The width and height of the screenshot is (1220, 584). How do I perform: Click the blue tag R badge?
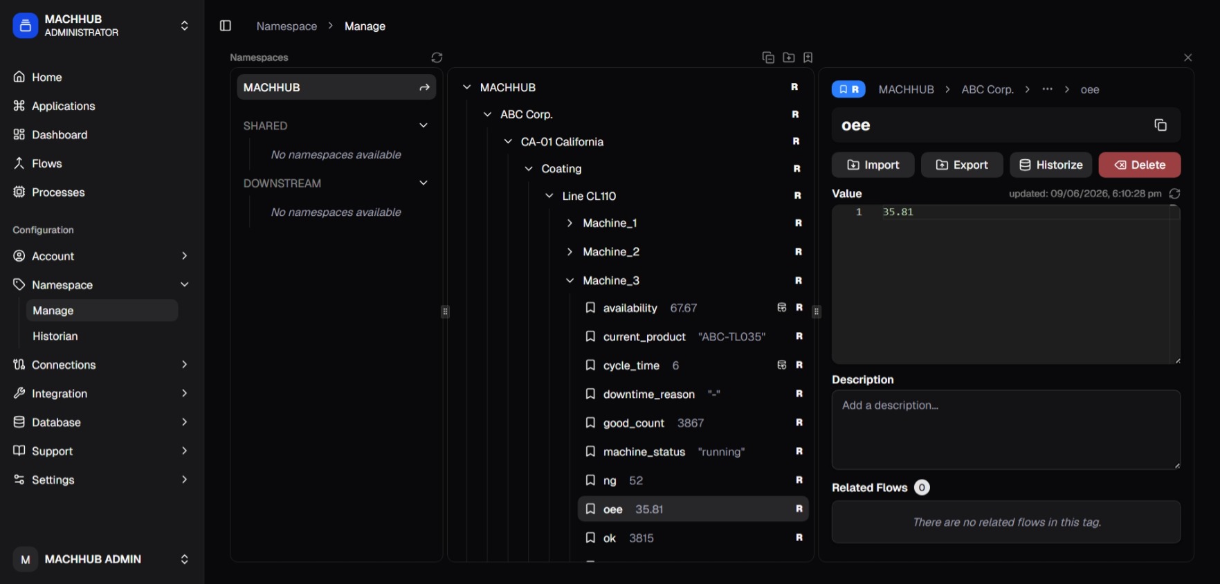(848, 89)
